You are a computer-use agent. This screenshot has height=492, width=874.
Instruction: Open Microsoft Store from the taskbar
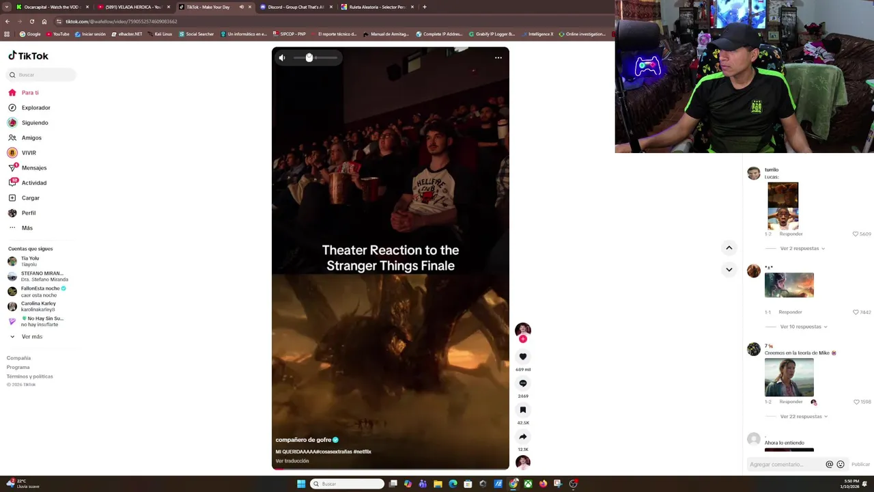[468, 484]
